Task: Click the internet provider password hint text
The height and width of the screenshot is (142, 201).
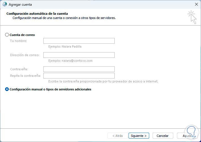Action: (103, 81)
